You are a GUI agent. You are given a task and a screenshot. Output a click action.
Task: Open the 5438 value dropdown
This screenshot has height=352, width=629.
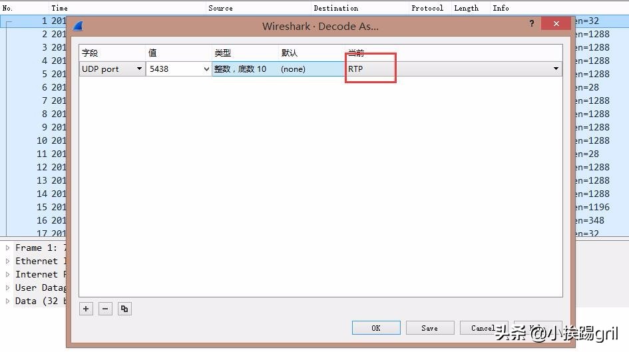tap(206, 69)
